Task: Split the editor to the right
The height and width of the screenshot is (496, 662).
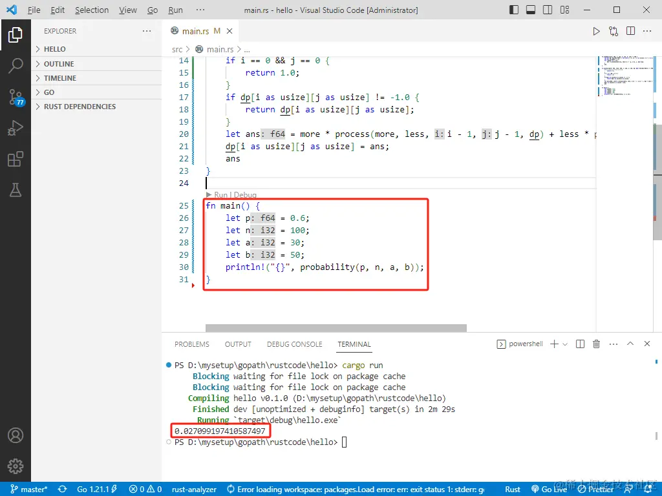Action: pyautogui.click(x=630, y=31)
